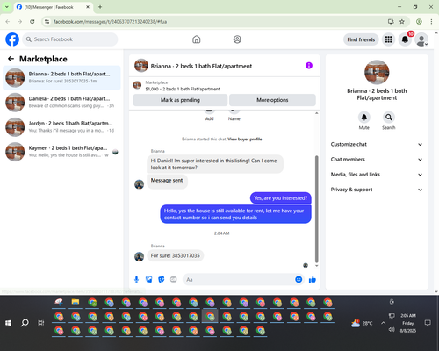Viewport: 439px width, 351px height.
Task: Open File Explorer from taskbar
Action: coord(76,302)
